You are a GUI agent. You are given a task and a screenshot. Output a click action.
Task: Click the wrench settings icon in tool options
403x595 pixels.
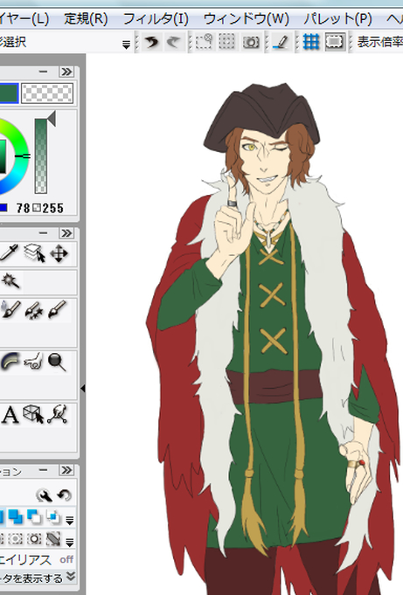pyautogui.click(x=44, y=495)
